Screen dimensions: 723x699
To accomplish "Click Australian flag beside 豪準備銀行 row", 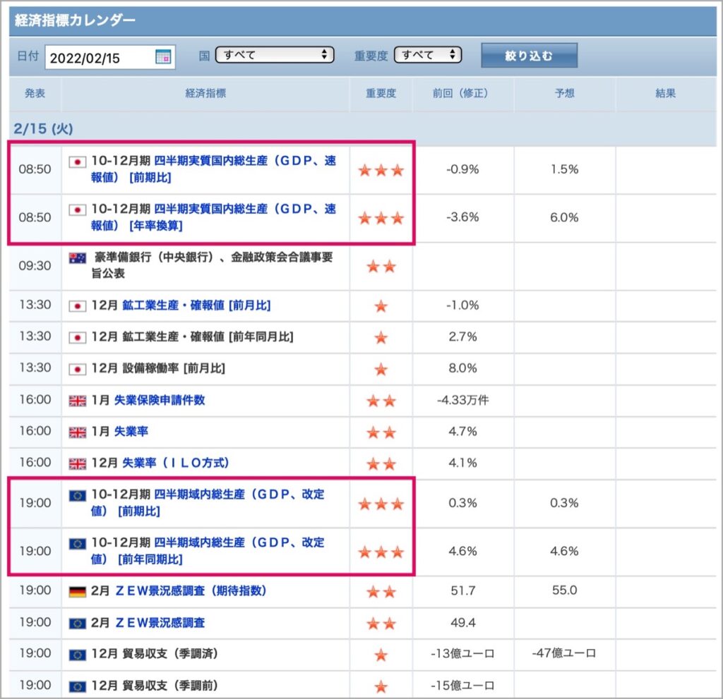I will (78, 258).
